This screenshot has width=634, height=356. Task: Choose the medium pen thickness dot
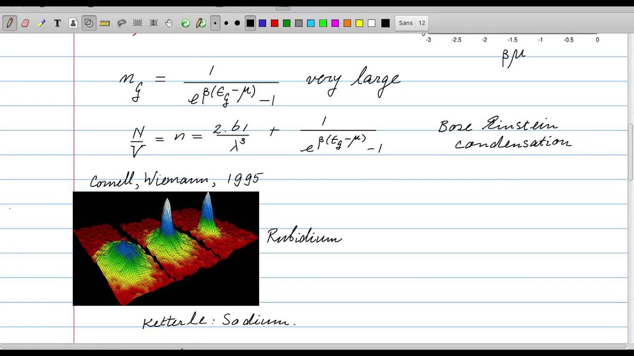tap(226, 23)
